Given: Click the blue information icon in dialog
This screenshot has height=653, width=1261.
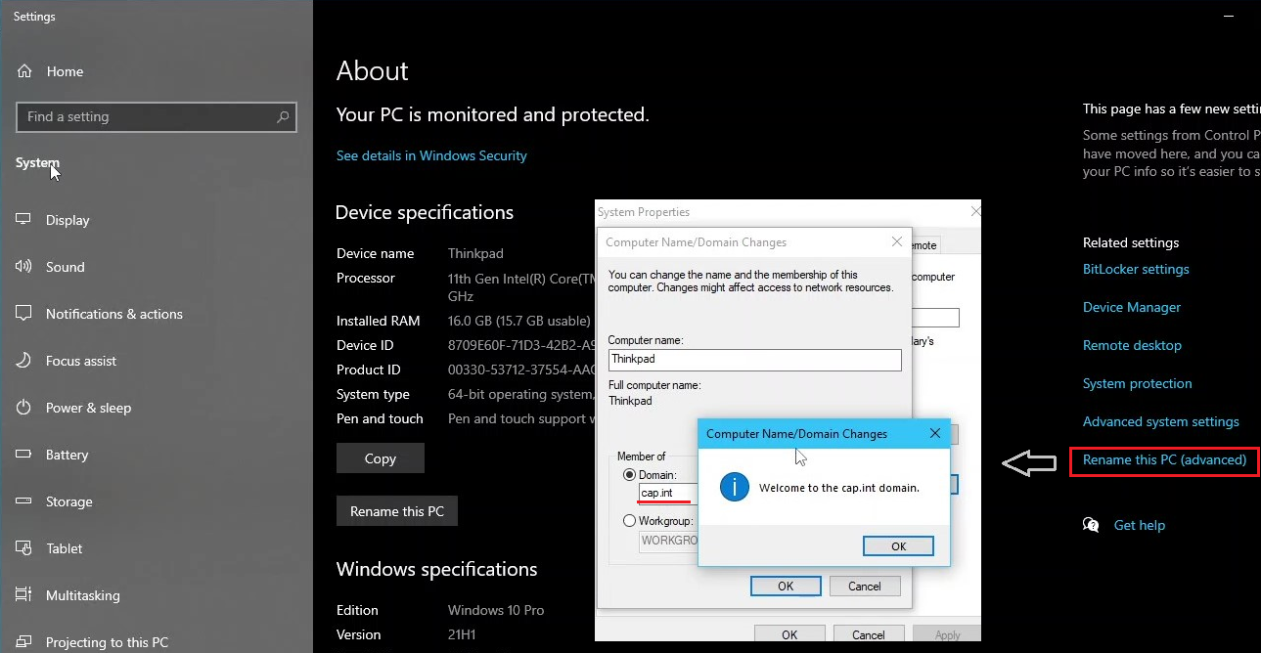Looking at the screenshot, I should tap(734, 487).
